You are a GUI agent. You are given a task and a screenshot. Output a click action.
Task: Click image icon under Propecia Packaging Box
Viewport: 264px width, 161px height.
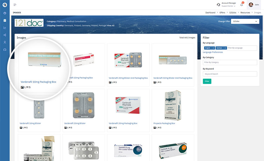point(155,128)
